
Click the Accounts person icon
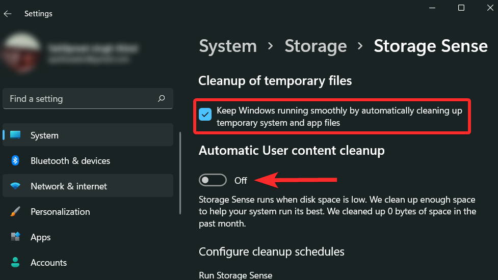pos(15,263)
